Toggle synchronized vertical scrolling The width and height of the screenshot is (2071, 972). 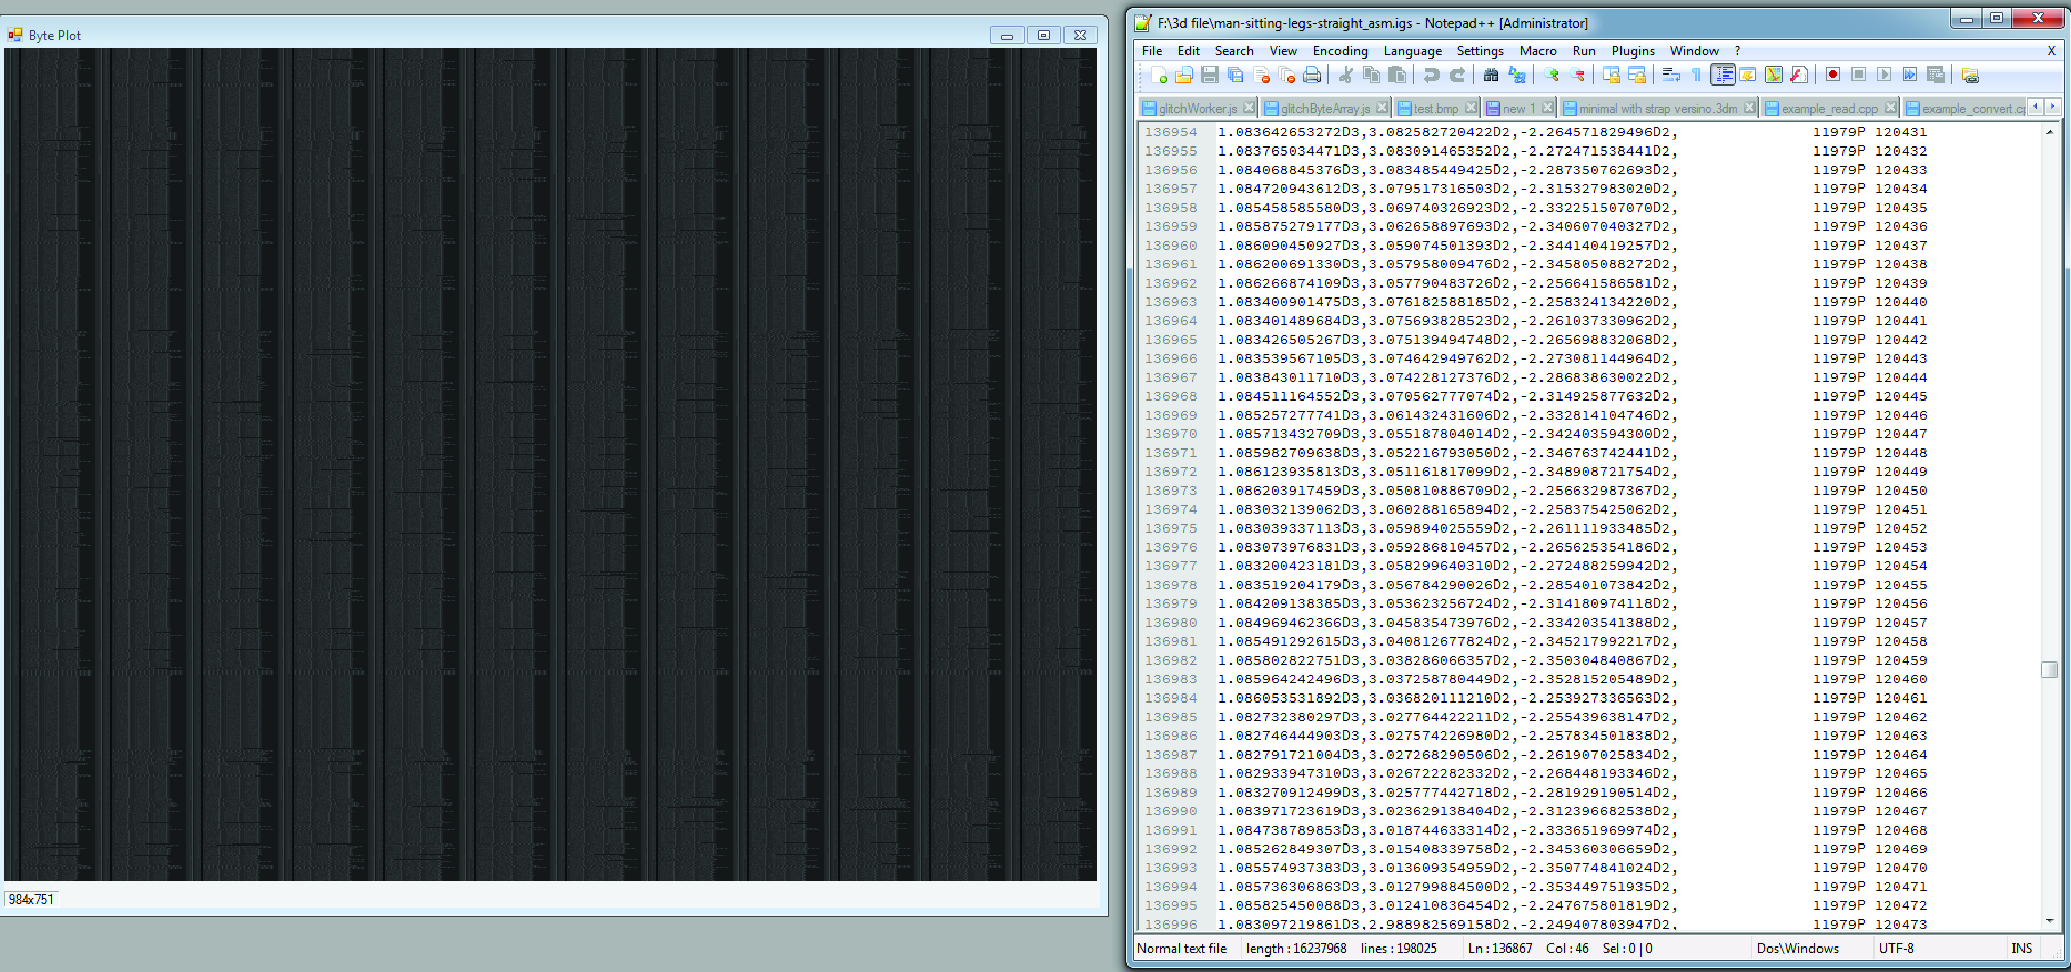[x=1611, y=75]
